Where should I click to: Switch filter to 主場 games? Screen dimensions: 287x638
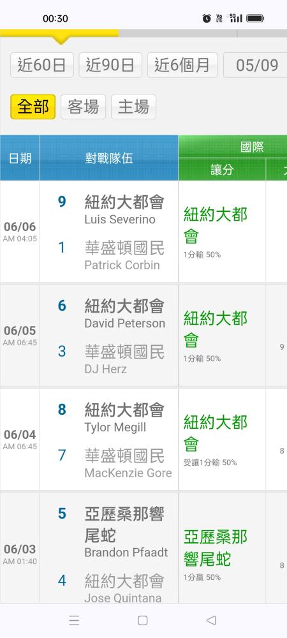tap(133, 107)
